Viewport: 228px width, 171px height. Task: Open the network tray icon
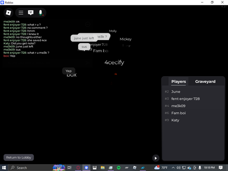(x=184, y=168)
